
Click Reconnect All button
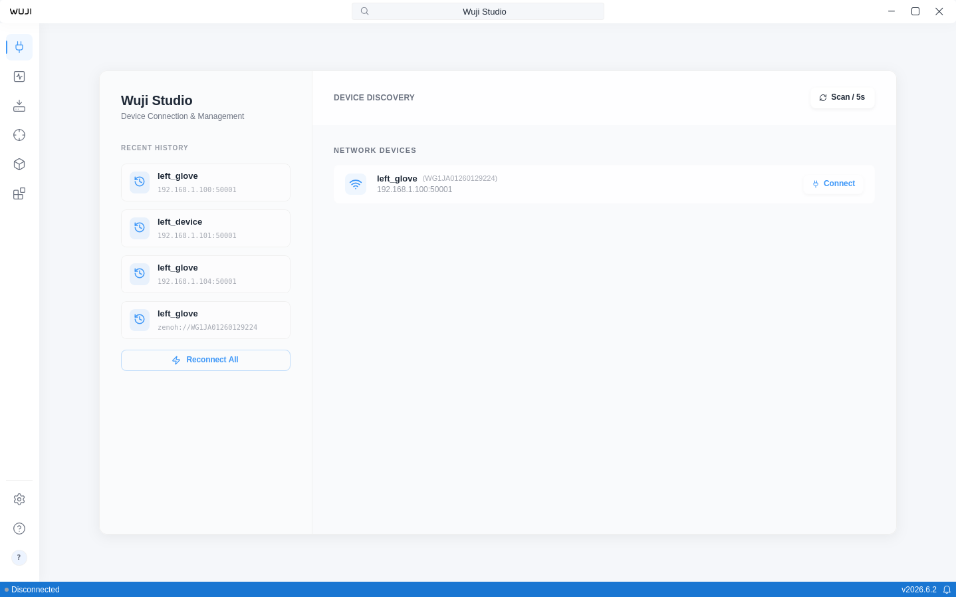coord(205,360)
